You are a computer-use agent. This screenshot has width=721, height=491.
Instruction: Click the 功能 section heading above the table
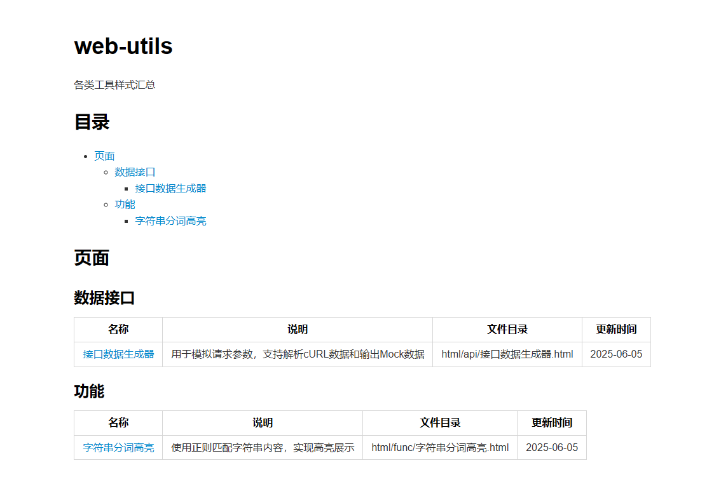tap(89, 391)
